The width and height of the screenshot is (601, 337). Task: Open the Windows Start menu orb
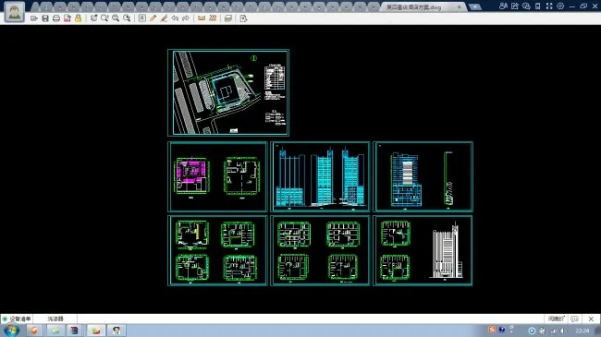[x=11, y=331]
